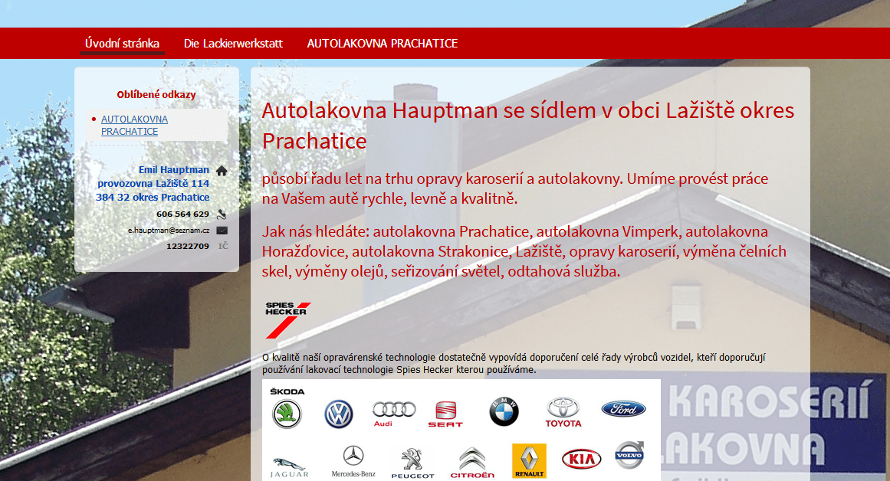Viewport: 890px width, 481px height.
Task: Click the main heading Autolakovna Hauptman se sídlem
Action: click(x=528, y=126)
